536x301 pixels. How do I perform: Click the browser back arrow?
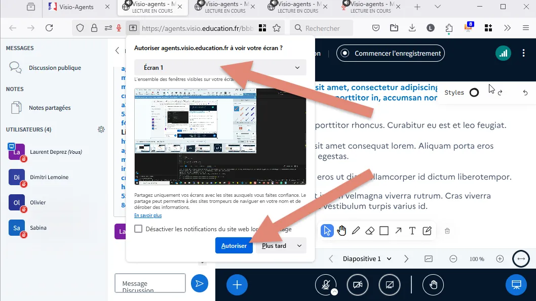click(x=13, y=28)
